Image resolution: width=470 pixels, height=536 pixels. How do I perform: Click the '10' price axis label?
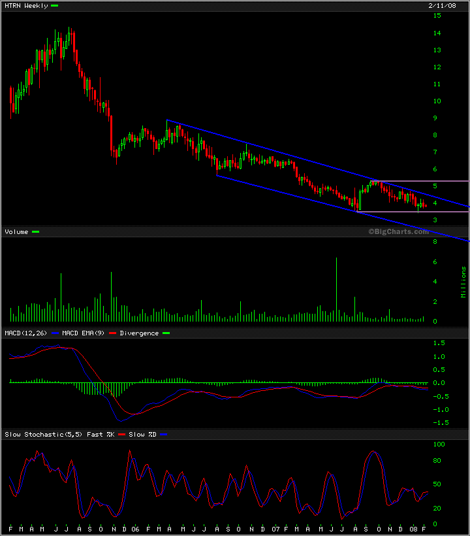tap(437, 101)
